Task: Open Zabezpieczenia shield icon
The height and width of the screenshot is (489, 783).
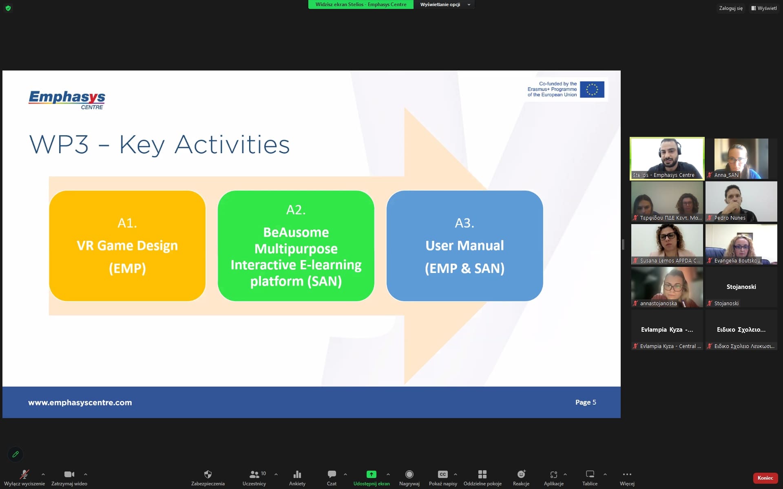Action: click(x=208, y=474)
